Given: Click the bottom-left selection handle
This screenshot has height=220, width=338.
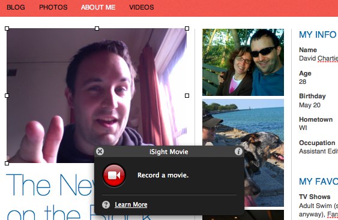Looking at the screenshot, I should point(7,164).
